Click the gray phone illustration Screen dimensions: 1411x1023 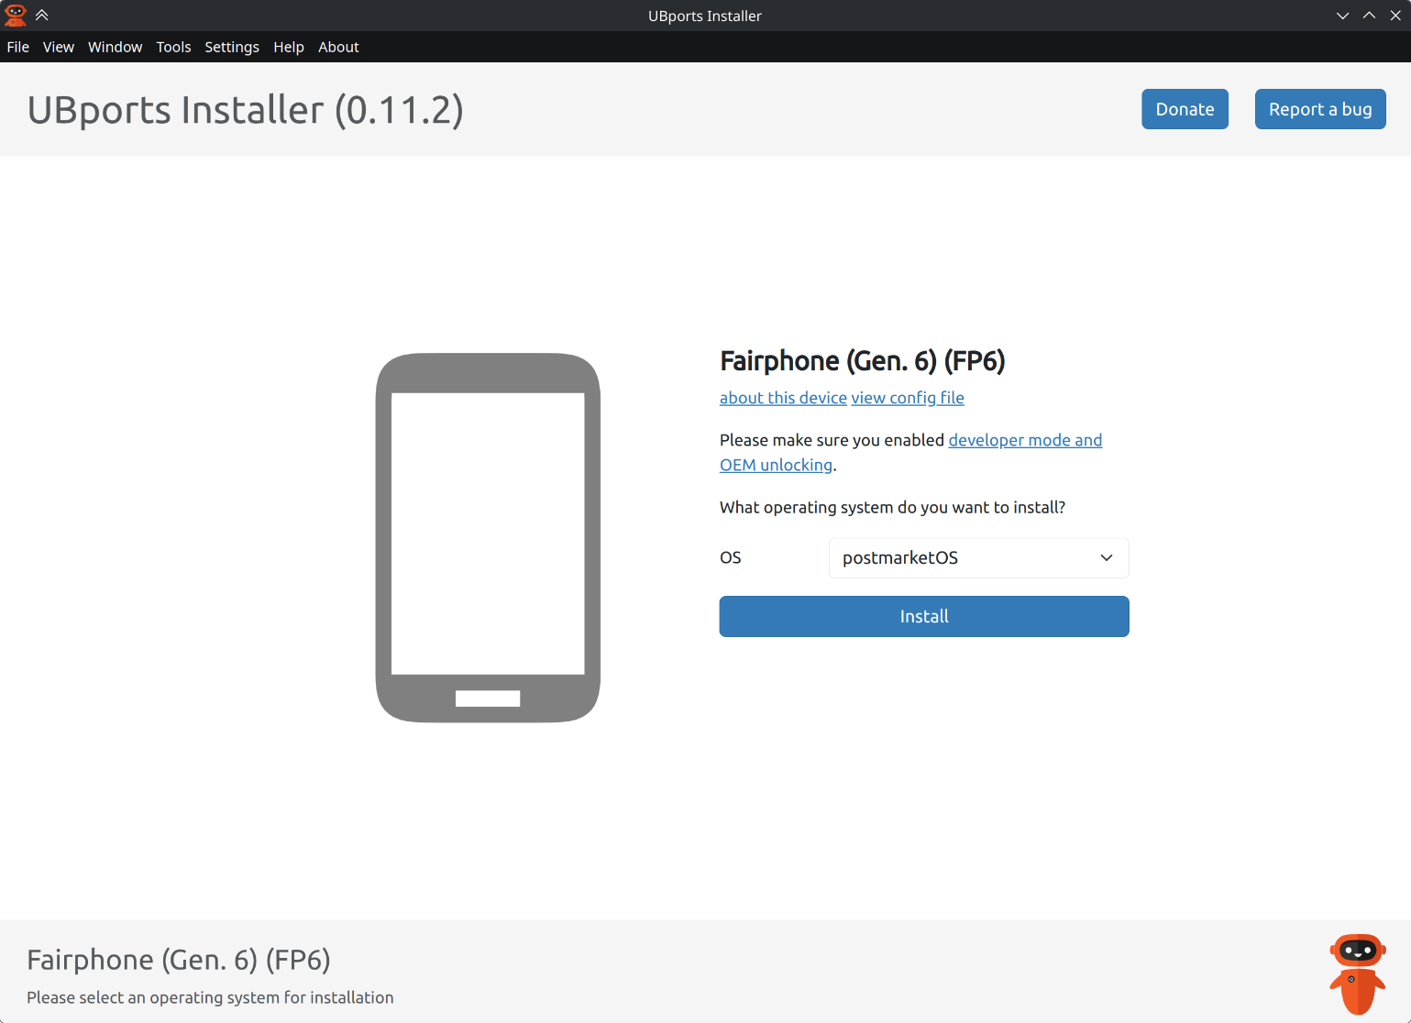pos(488,538)
